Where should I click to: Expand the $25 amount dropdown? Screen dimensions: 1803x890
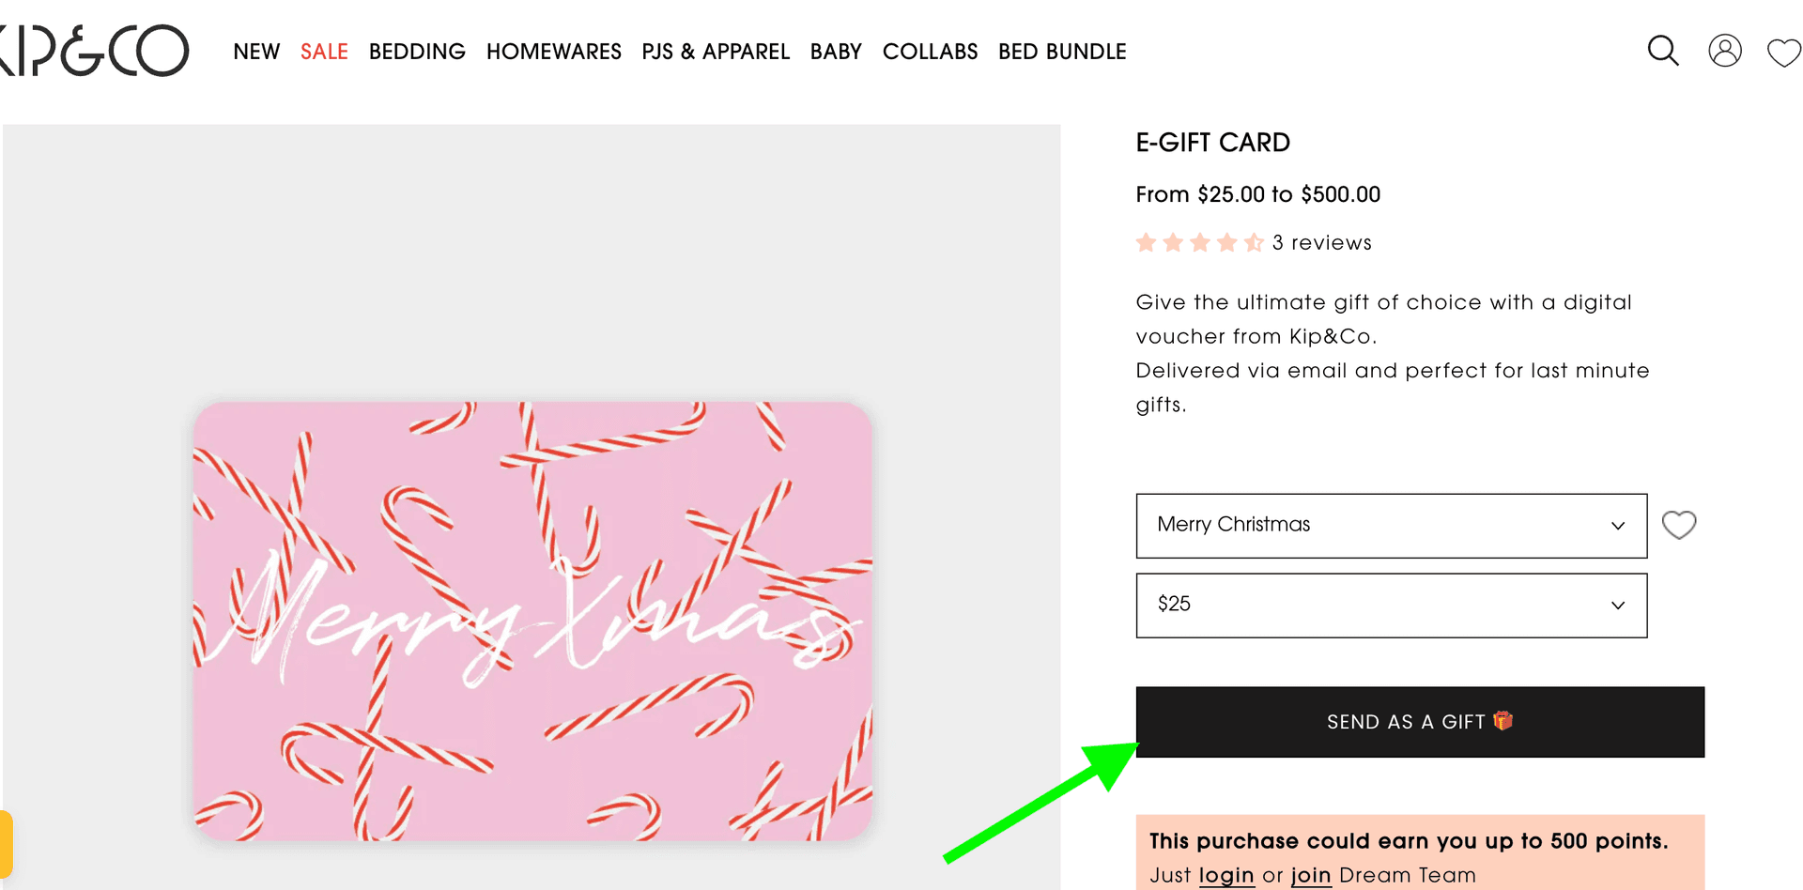(1391, 606)
